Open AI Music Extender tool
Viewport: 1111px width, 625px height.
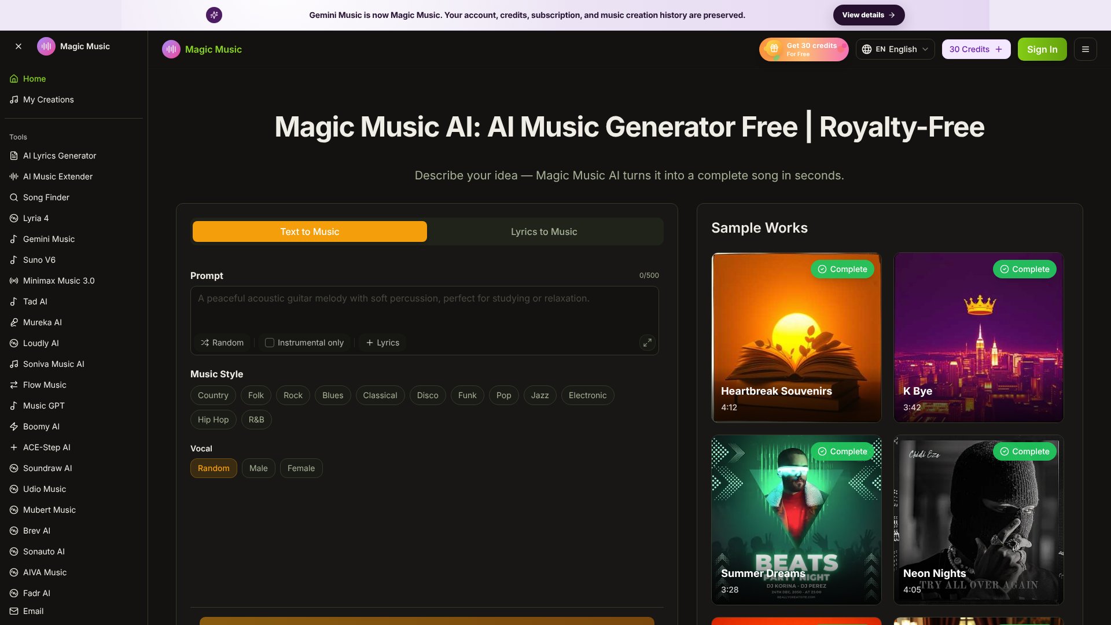point(73,177)
